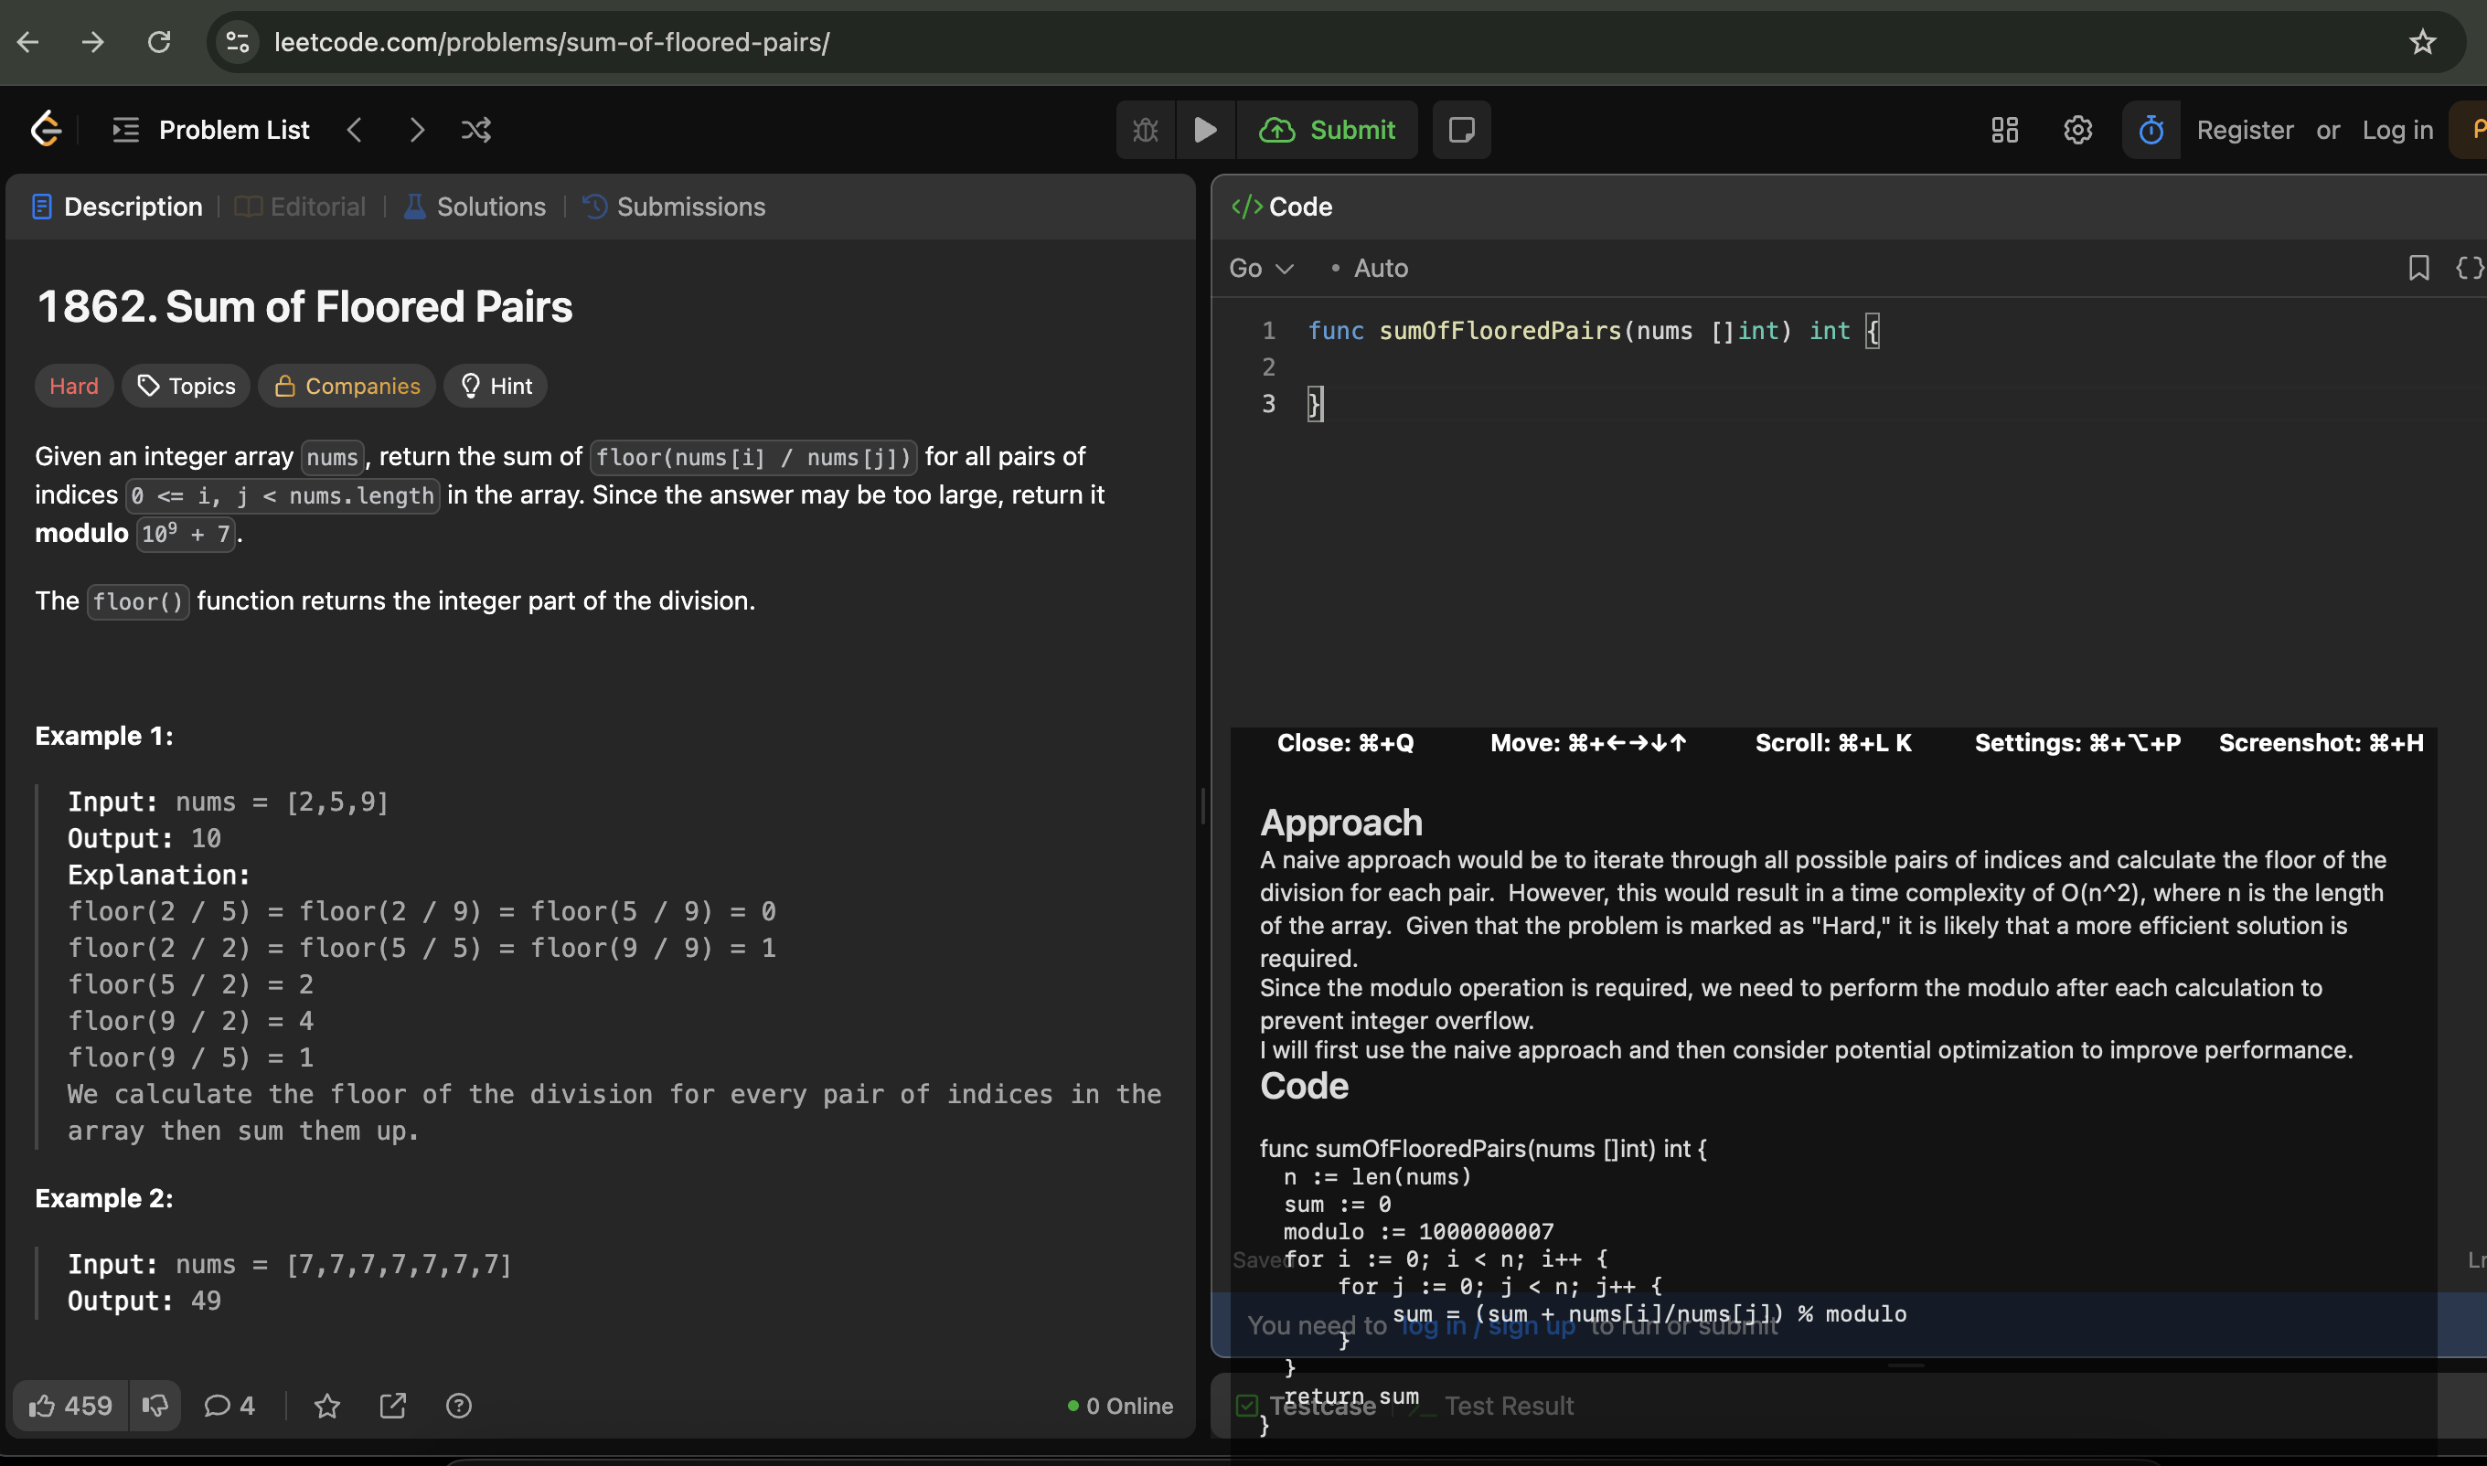Like the problem with thumbs up

tap(70, 1405)
